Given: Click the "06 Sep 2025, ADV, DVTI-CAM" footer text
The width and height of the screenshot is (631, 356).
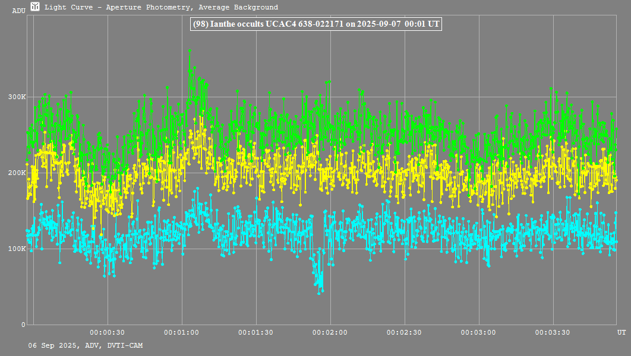Looking at the screenshot, I should [86, 345].
